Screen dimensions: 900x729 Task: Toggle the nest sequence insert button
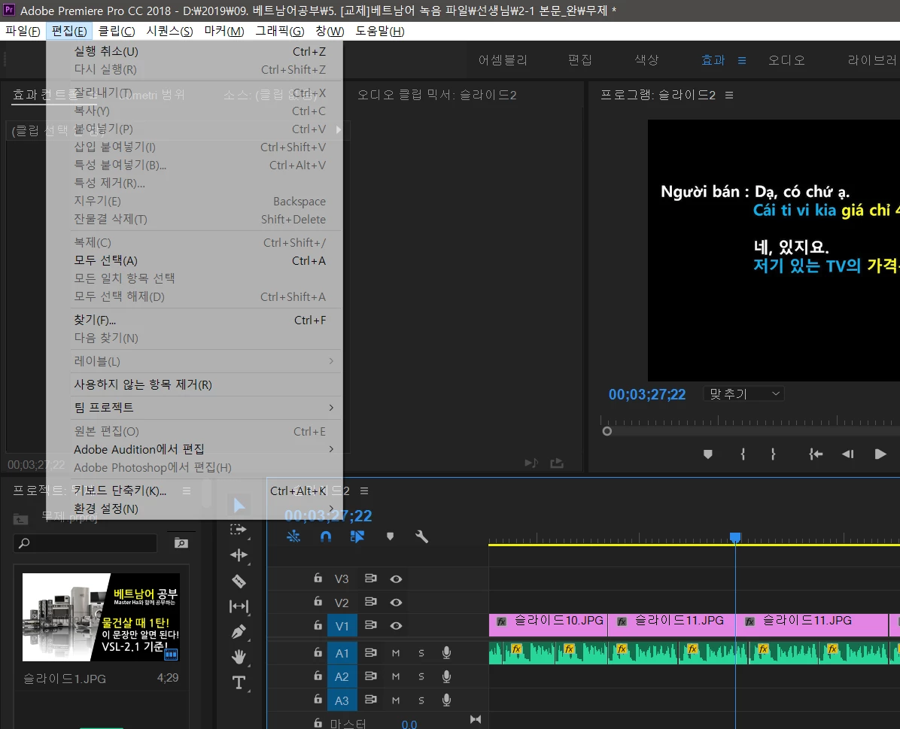click(x=293, y=536)
